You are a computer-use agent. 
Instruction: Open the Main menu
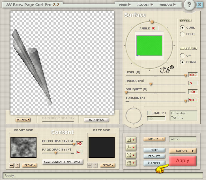[x=125, y=5]
